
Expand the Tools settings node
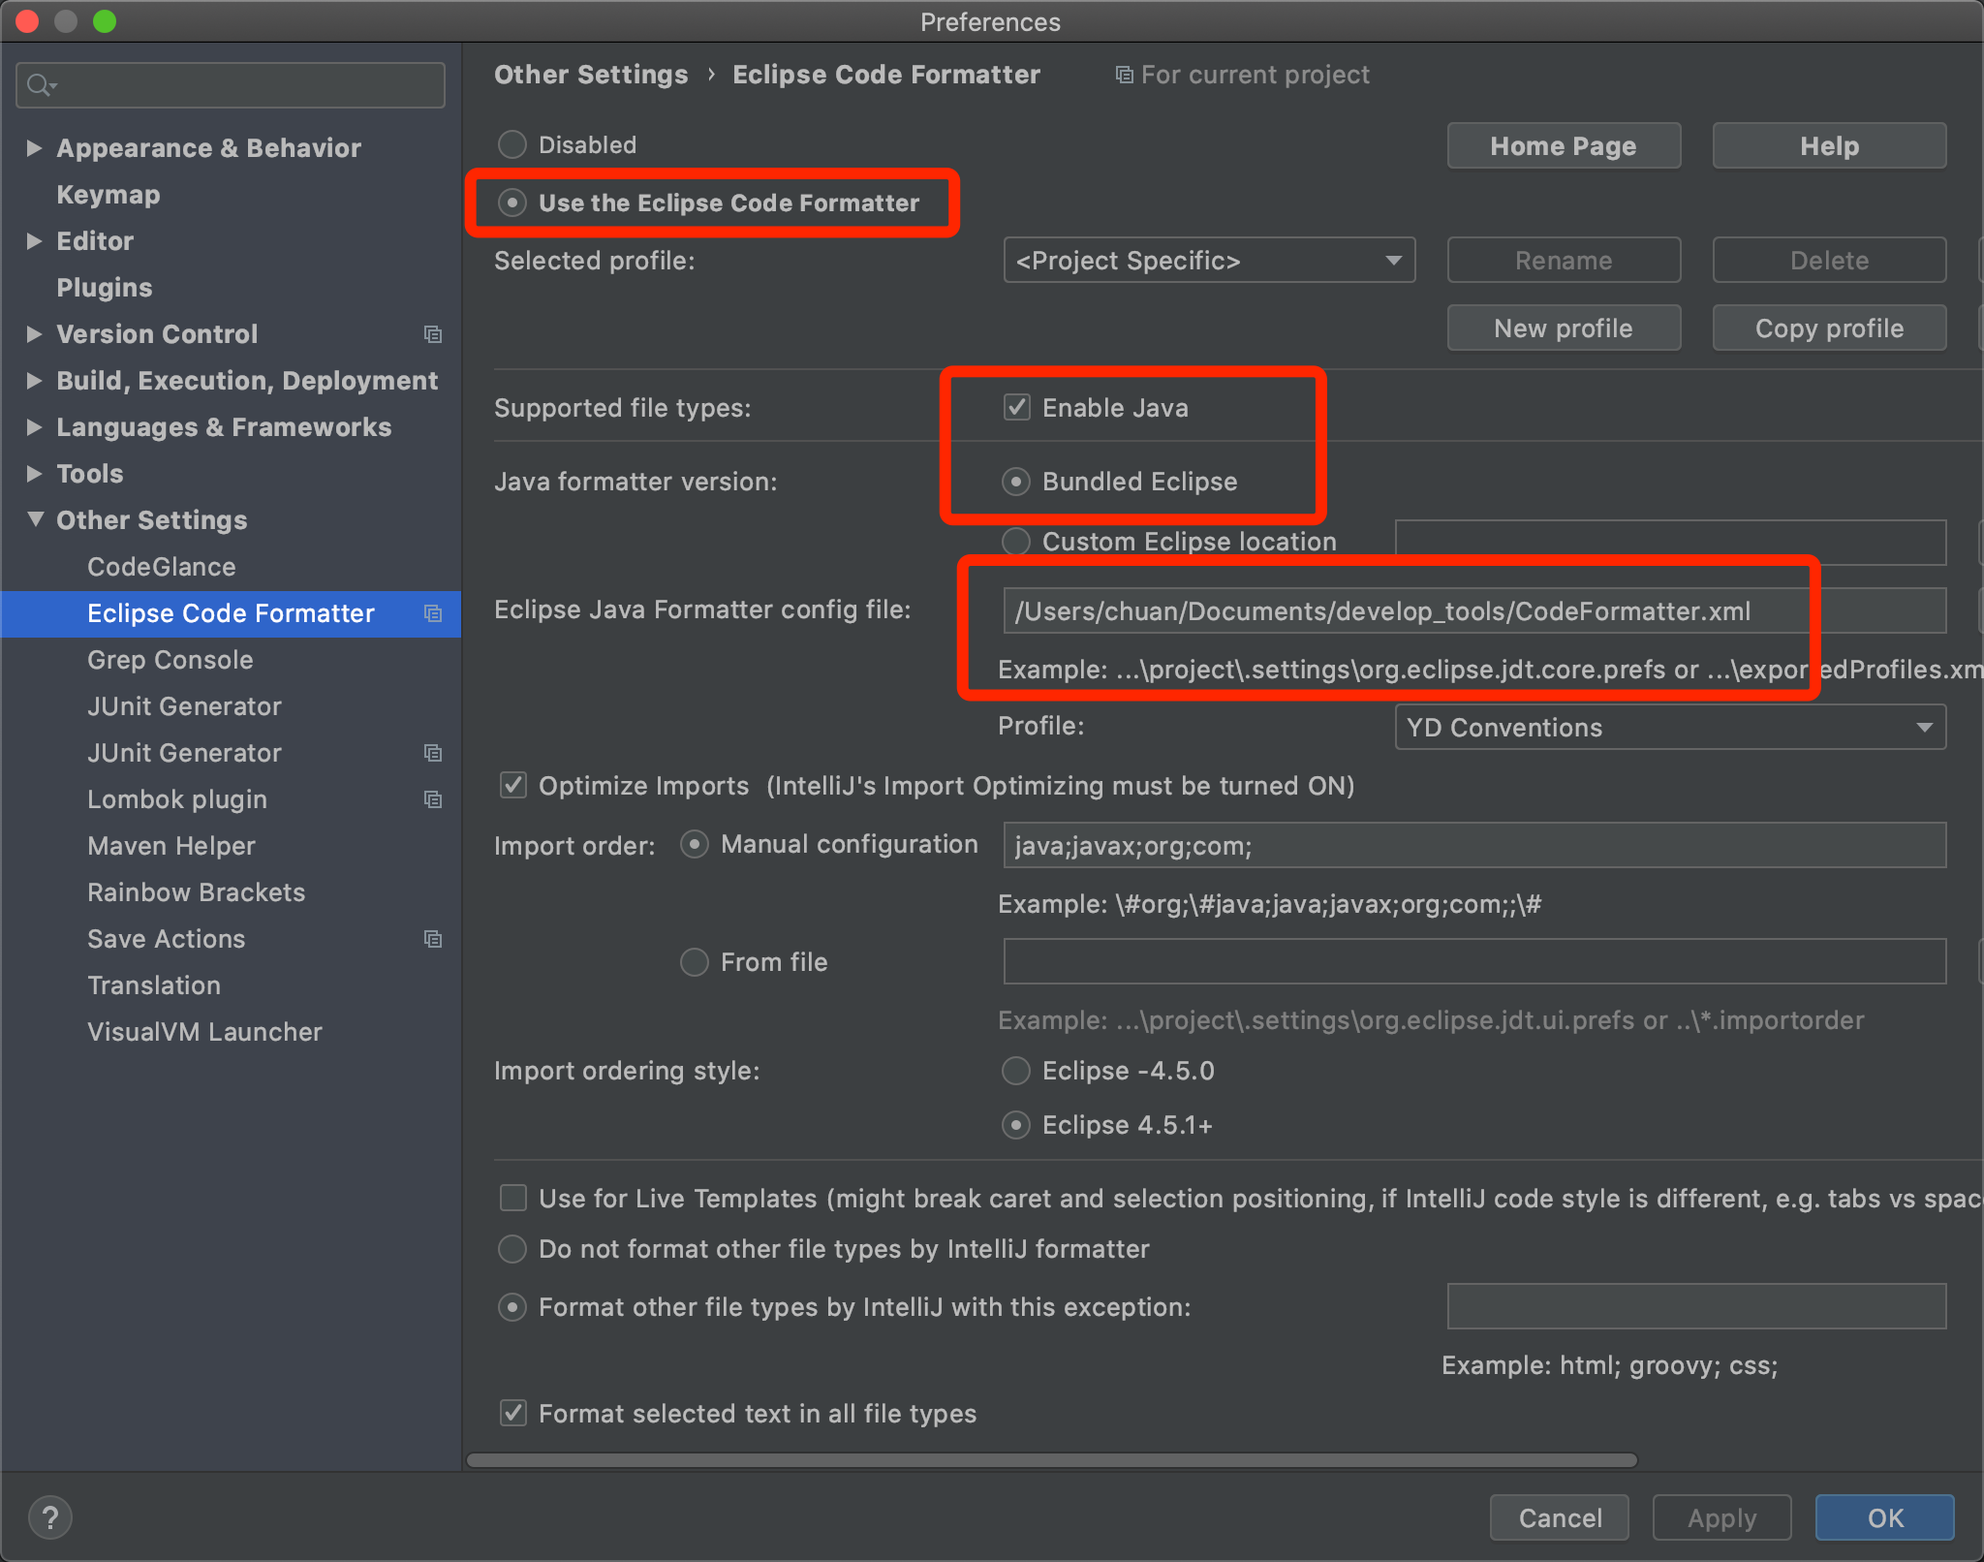coord(34,473)
